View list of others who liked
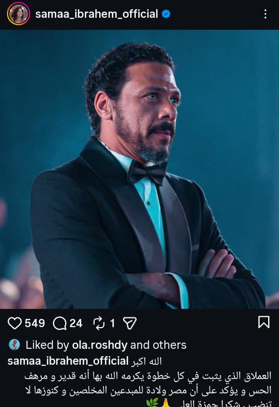This screenshot has height=407, width=279. [x=169, y=345]
